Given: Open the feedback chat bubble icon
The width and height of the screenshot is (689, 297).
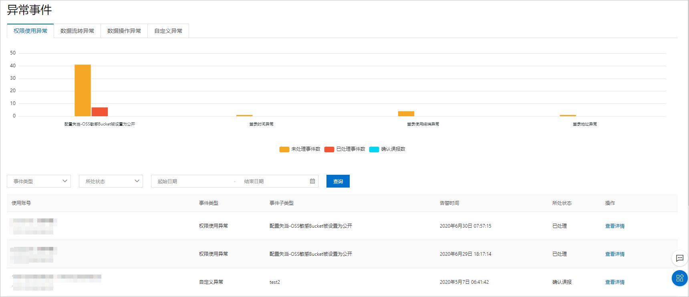Looking at the screenshot, I should (x=679, y=258).
